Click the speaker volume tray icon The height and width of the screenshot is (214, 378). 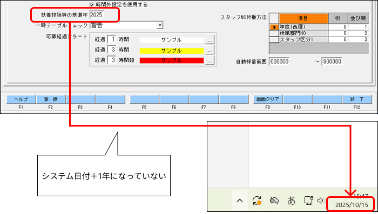point(321,201)
